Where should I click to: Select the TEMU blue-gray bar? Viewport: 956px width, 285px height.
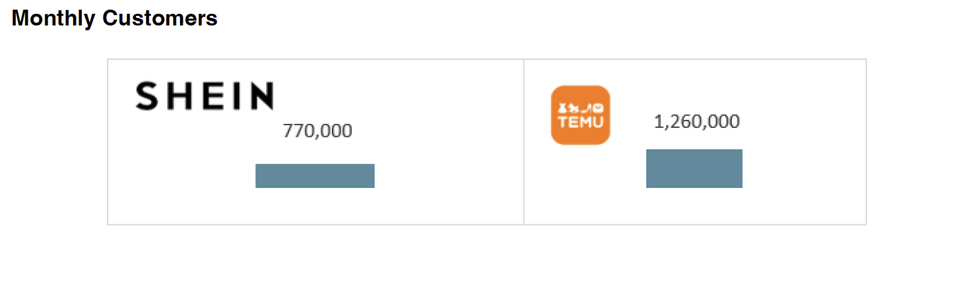coord(694,168)
